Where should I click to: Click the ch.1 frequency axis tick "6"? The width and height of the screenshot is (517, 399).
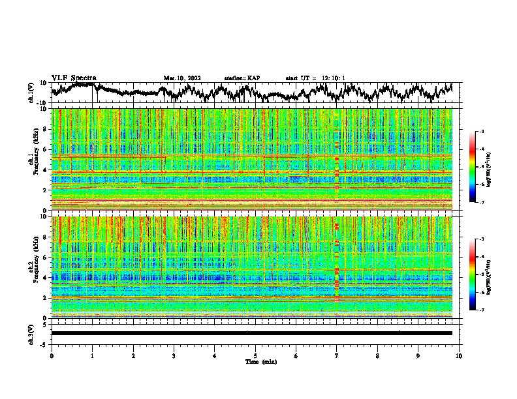pyautogui.click(x=46, y=149)
